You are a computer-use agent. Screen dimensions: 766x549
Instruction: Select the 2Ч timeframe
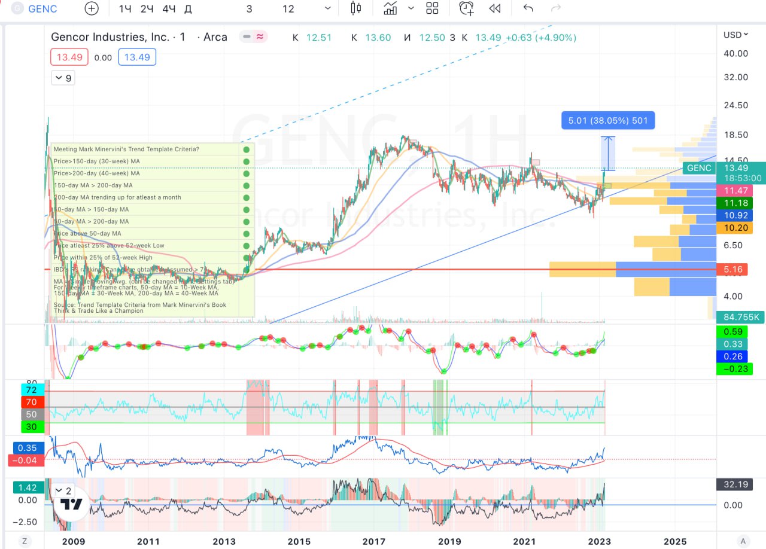147,8
